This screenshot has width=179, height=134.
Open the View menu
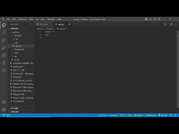click(x=31, y=19)
